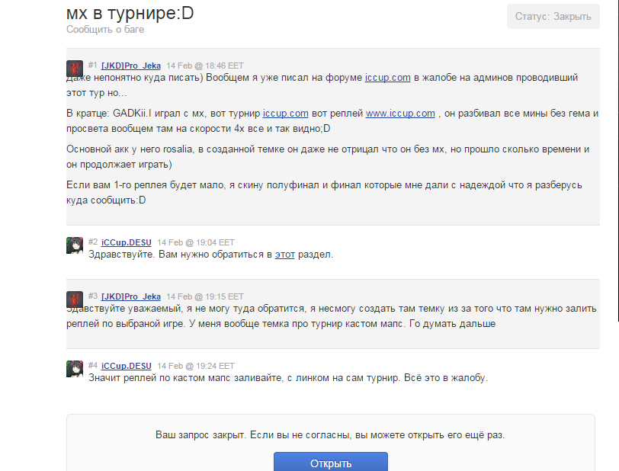Open [JKD]Pro_Jeka's profile from post #1
The image size is (619, 471).
point(131,66)
